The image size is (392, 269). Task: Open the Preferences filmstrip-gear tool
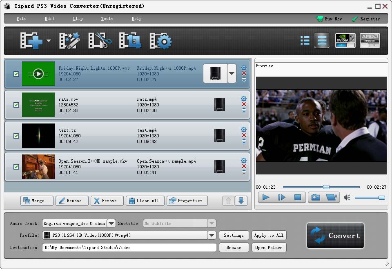click(x=161, y=41)
